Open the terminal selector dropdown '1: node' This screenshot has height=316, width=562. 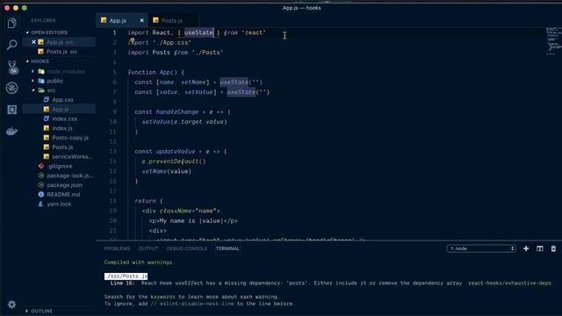(481, 248)
